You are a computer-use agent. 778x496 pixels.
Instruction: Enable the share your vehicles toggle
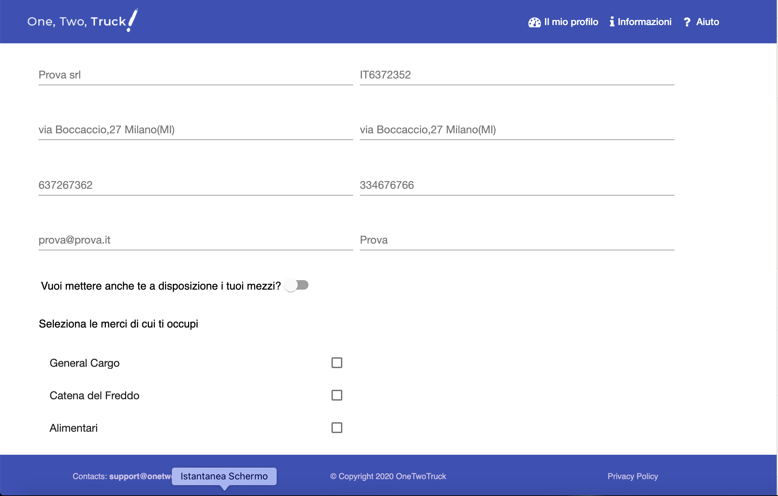(x=297, y=285)
